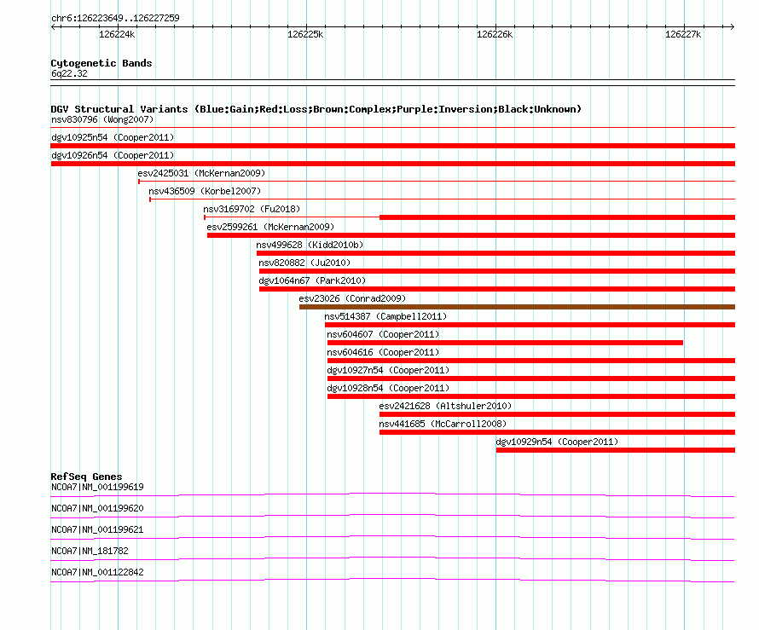Select gene label NCOA7|NM_001122842
759x630 pixels.
click(x=97, y=572)
